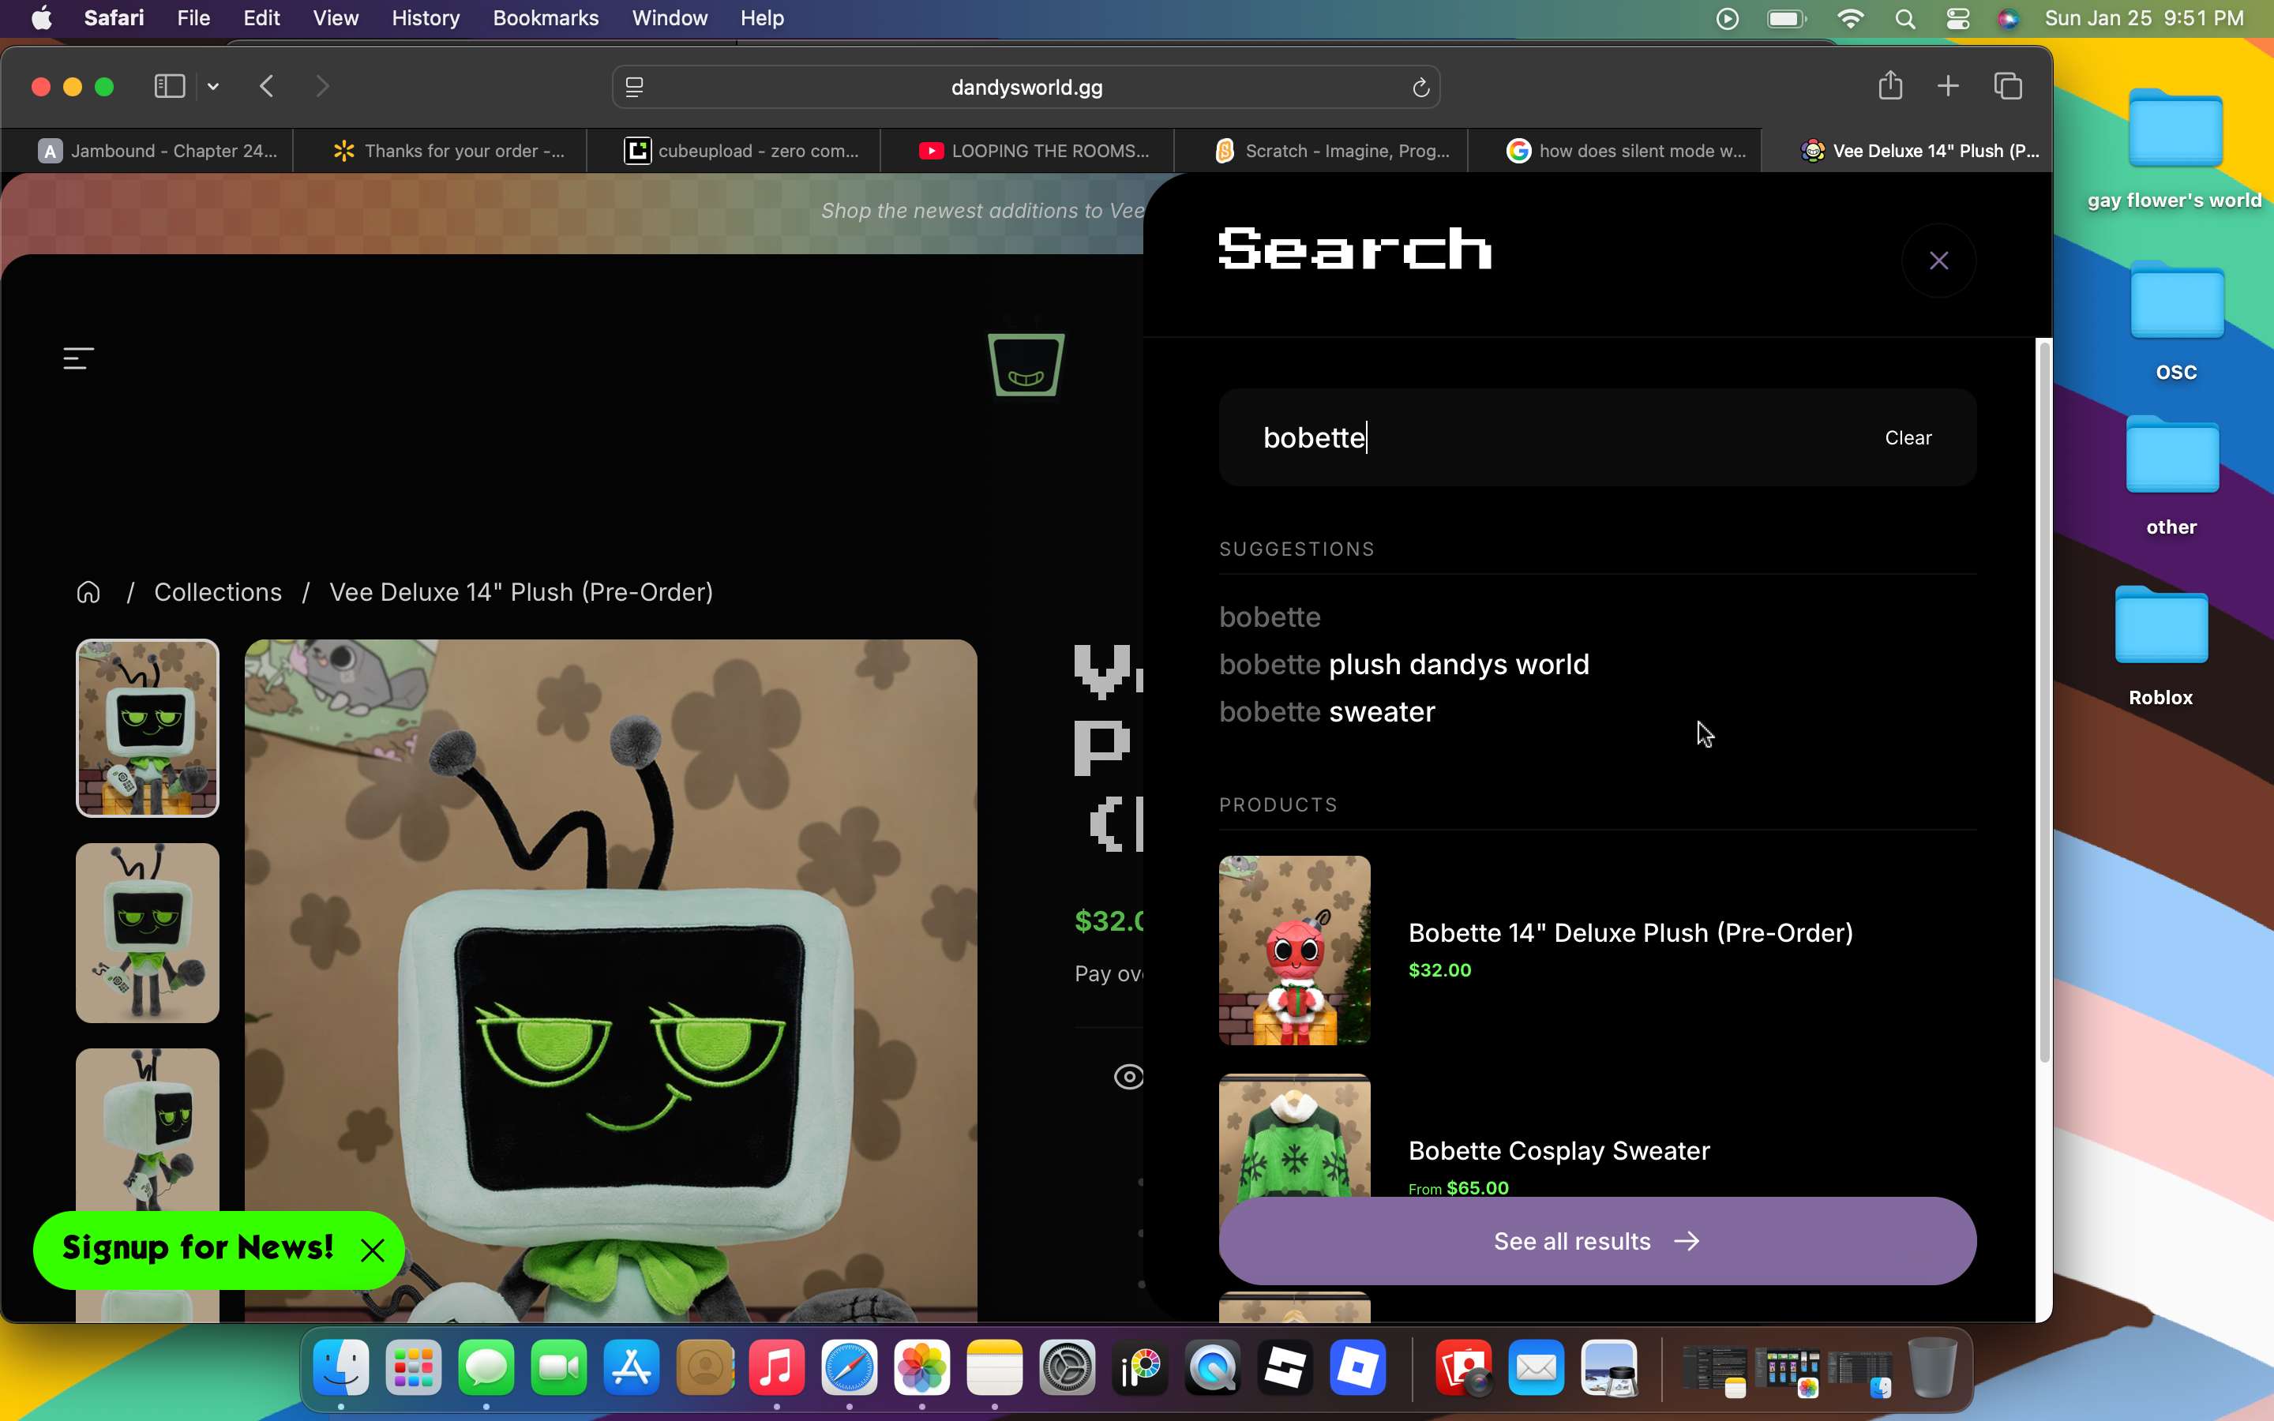Click the home icon in breadcrumb
Viewport: 2274px width, 1421px height.
point(88,592)
